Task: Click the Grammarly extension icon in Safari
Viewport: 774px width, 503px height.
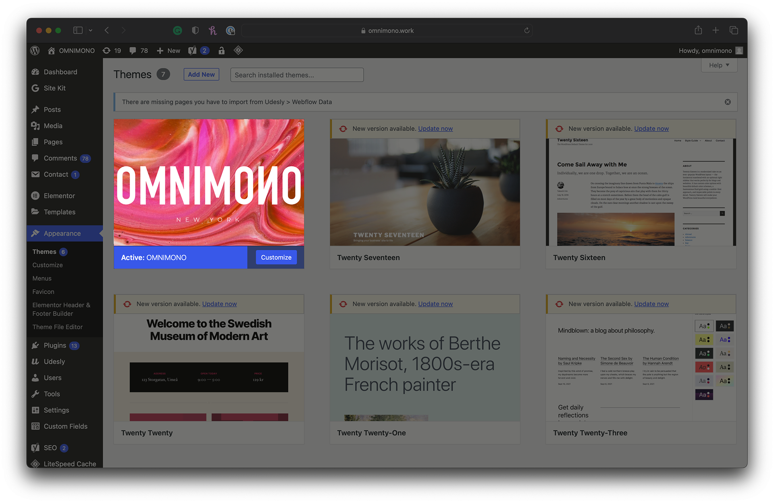Action: [x=177, y=30]
